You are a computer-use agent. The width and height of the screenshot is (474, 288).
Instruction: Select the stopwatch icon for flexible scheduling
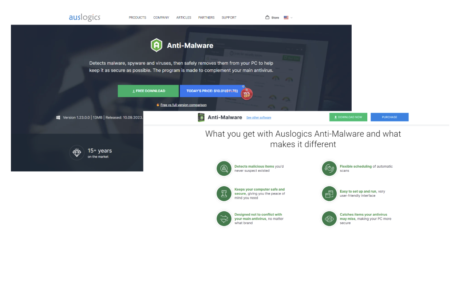point(329,168)
